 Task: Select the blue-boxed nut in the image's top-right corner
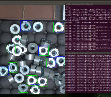coord(59,27)
